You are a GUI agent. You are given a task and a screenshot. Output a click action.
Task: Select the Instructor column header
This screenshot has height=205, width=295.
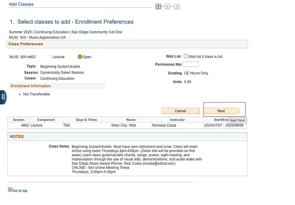[x=177, y=120]
